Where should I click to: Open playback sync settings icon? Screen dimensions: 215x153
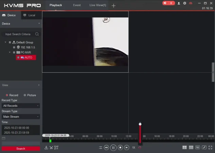tap(101, 148)
